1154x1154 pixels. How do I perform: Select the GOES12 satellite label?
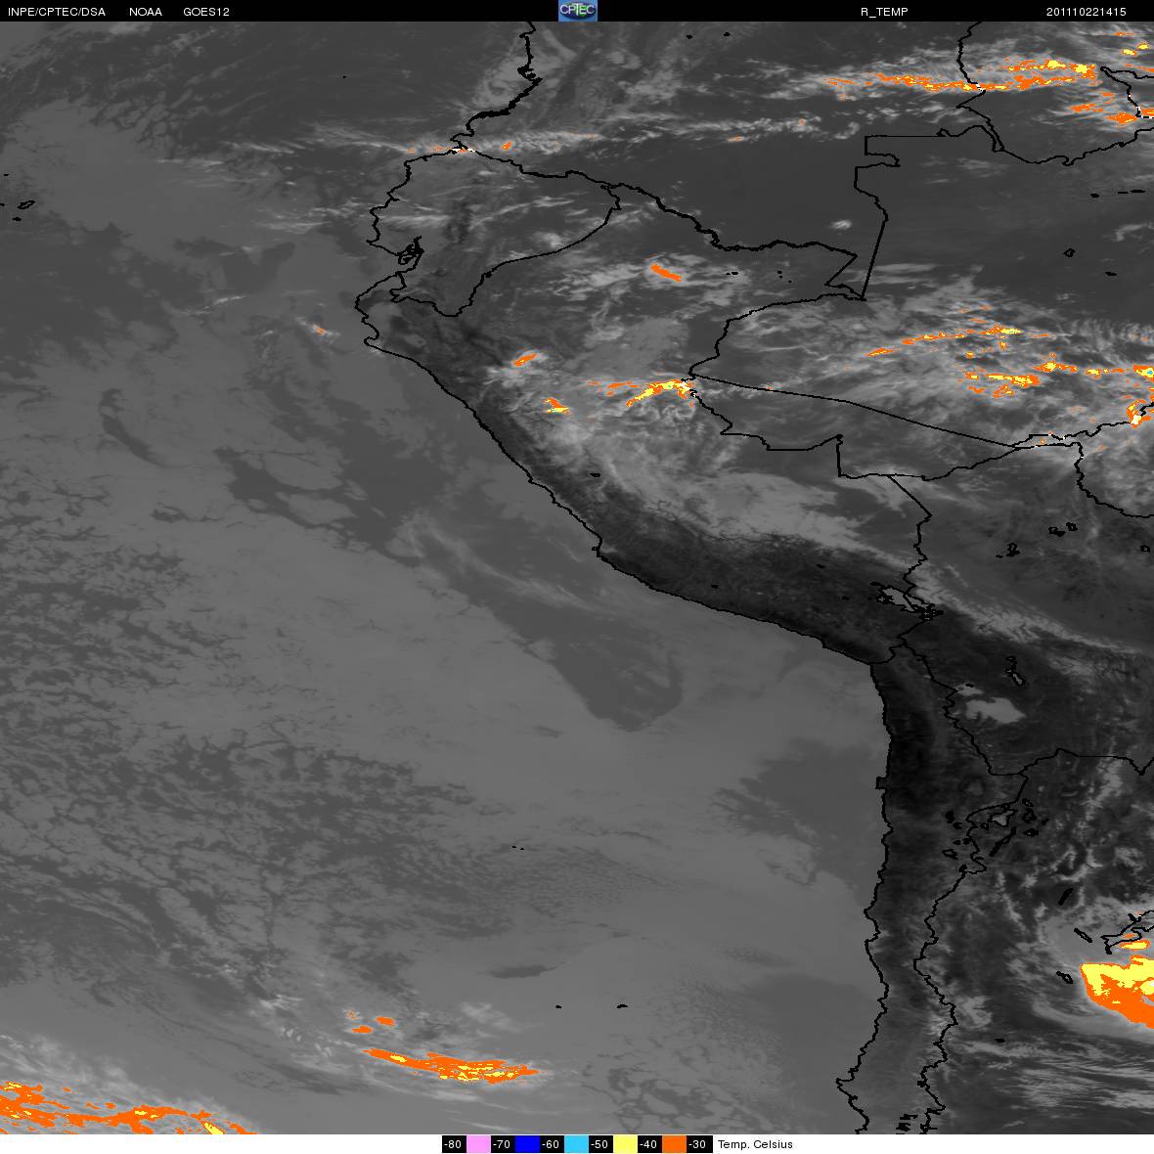[206, 12]
